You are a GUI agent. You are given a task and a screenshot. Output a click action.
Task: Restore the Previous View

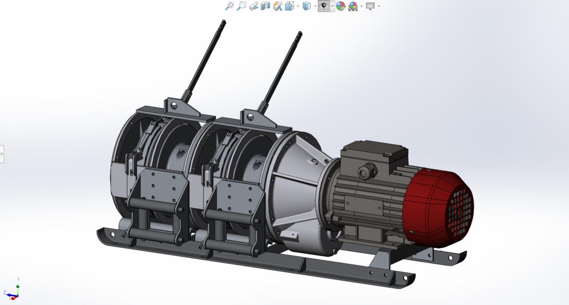[x=253, y=6]
